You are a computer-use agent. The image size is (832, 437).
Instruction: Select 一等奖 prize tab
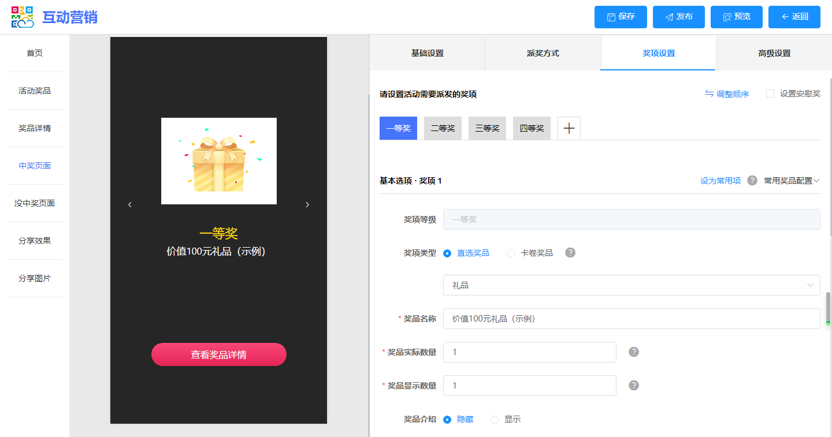point(398,128)
